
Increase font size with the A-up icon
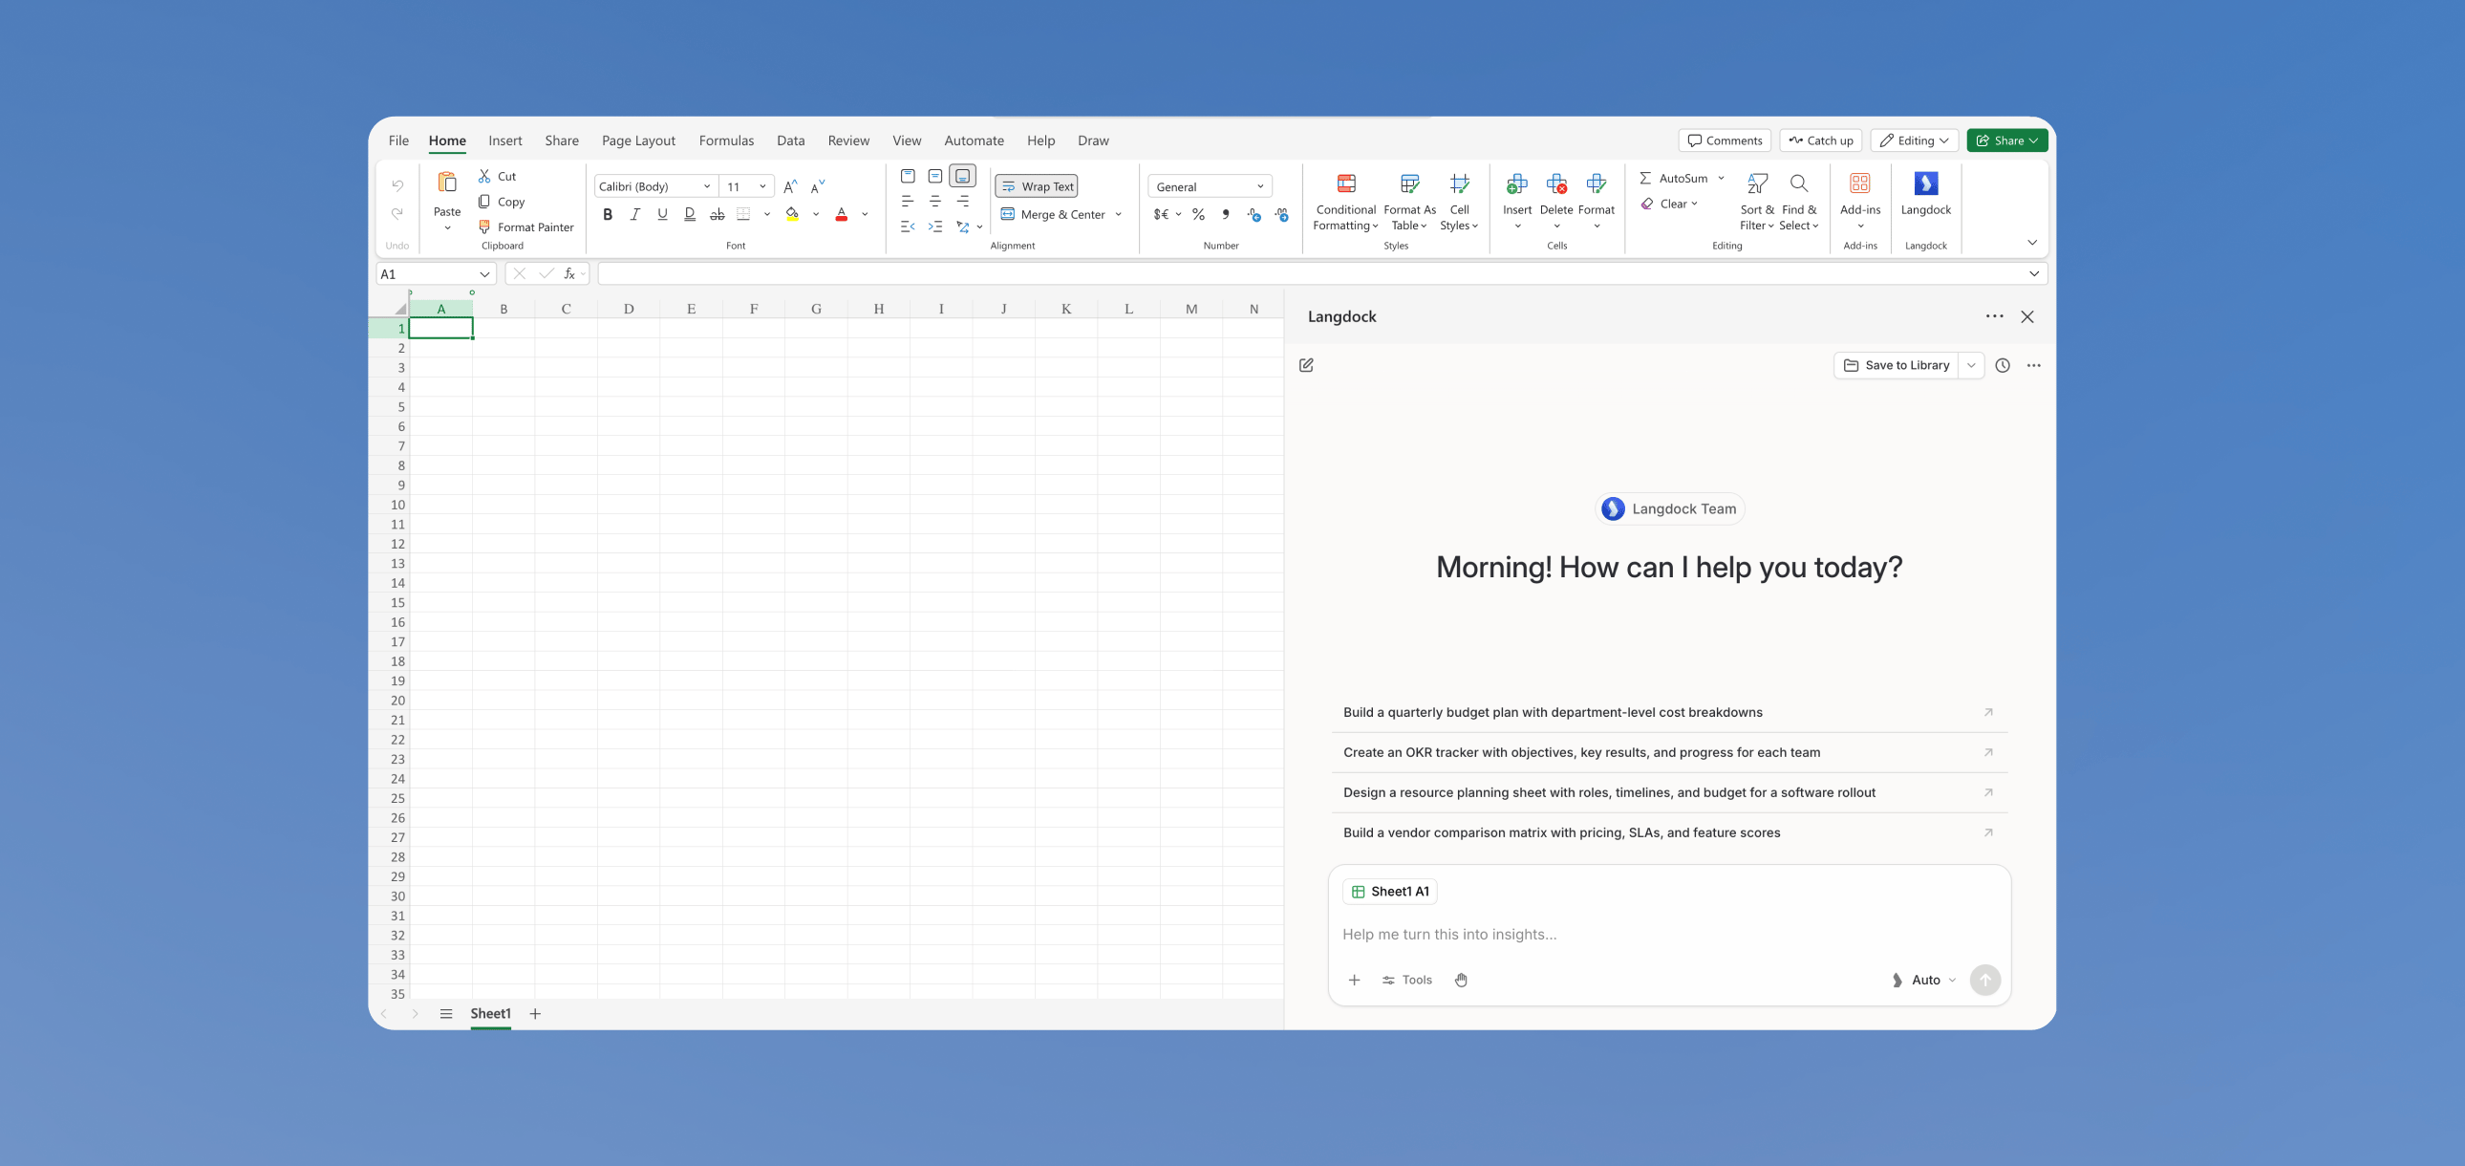tap(790, 186)
